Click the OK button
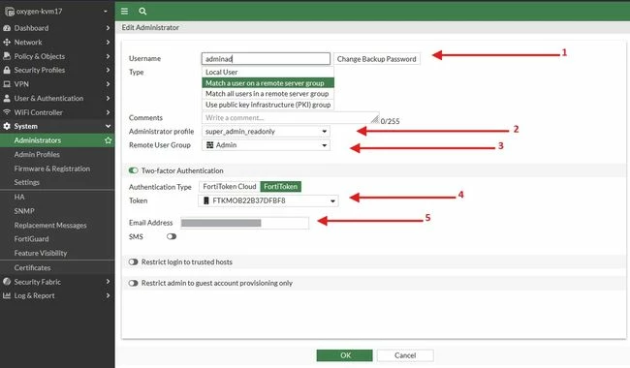The width and height of the screenshot is (630, 368). (x=345, y=355)
